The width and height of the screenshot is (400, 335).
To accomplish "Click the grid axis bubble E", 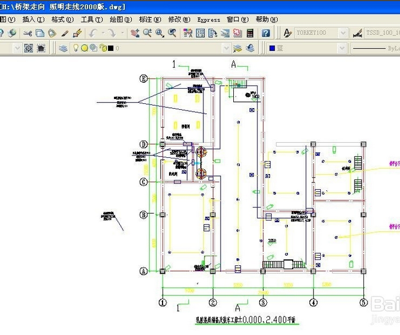I will click(143, 79).
